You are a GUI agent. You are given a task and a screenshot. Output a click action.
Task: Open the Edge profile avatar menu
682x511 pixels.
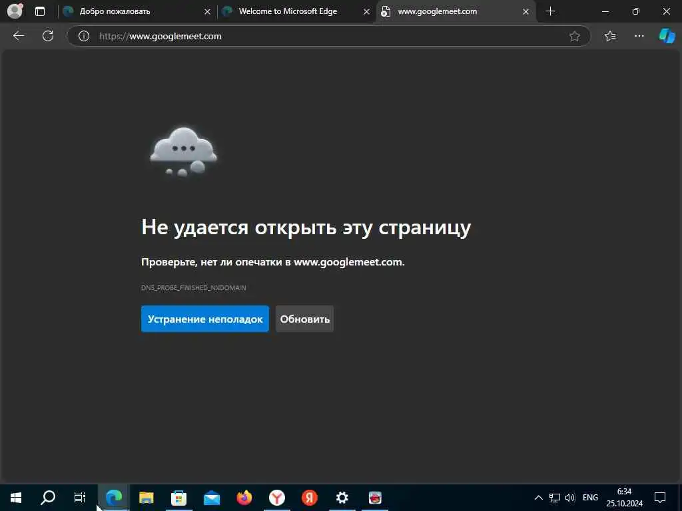pos(15,11)
